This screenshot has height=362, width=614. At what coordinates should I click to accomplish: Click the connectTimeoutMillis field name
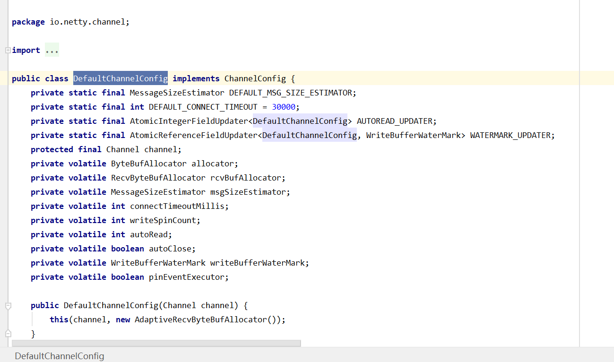tap(177, 206)
